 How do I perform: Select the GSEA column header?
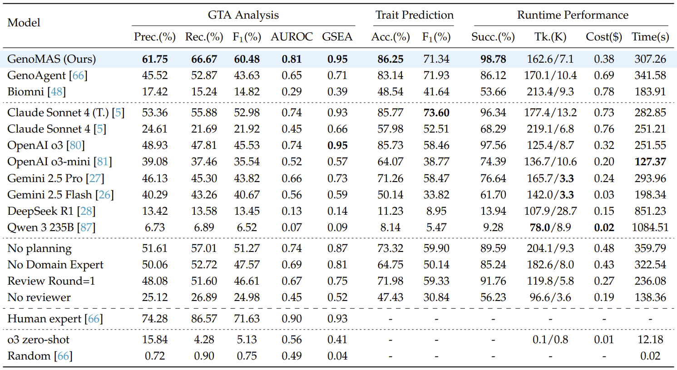[337, 37]
